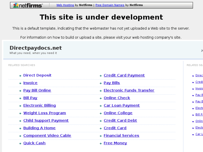Open the Free Money link
This screenshot has height=152, width=203.
click(115, 143)
